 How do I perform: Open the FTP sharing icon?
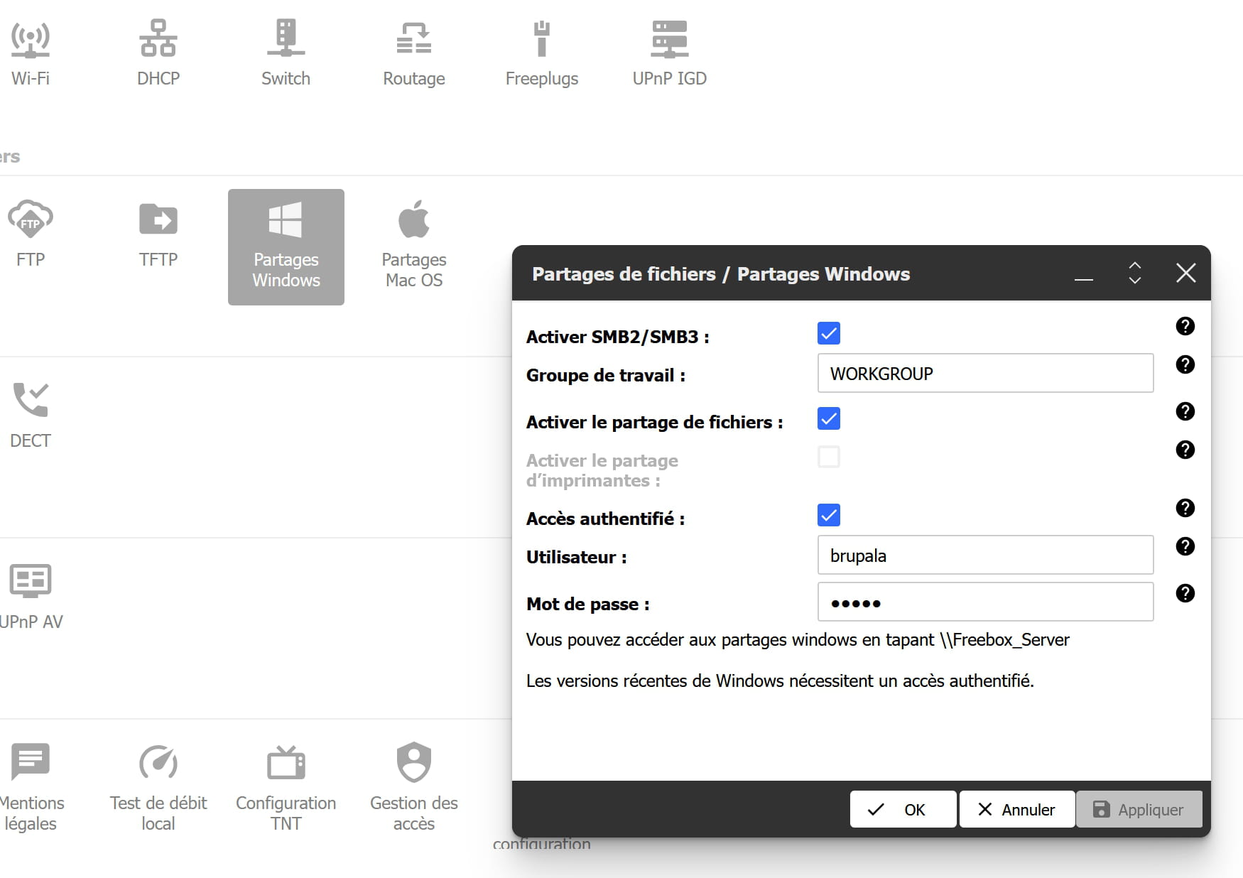tap(31, 234)
